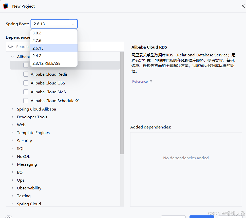This screenshot has height=218, width=246.
Task: Enable Alibaba Cloud OSS checkbox
Action: [26, 83]
